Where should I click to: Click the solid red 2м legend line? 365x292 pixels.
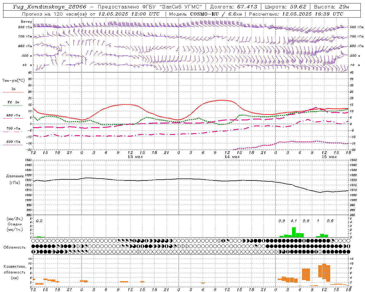13,92
